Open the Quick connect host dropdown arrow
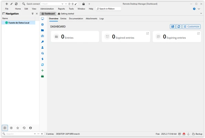 62,4
